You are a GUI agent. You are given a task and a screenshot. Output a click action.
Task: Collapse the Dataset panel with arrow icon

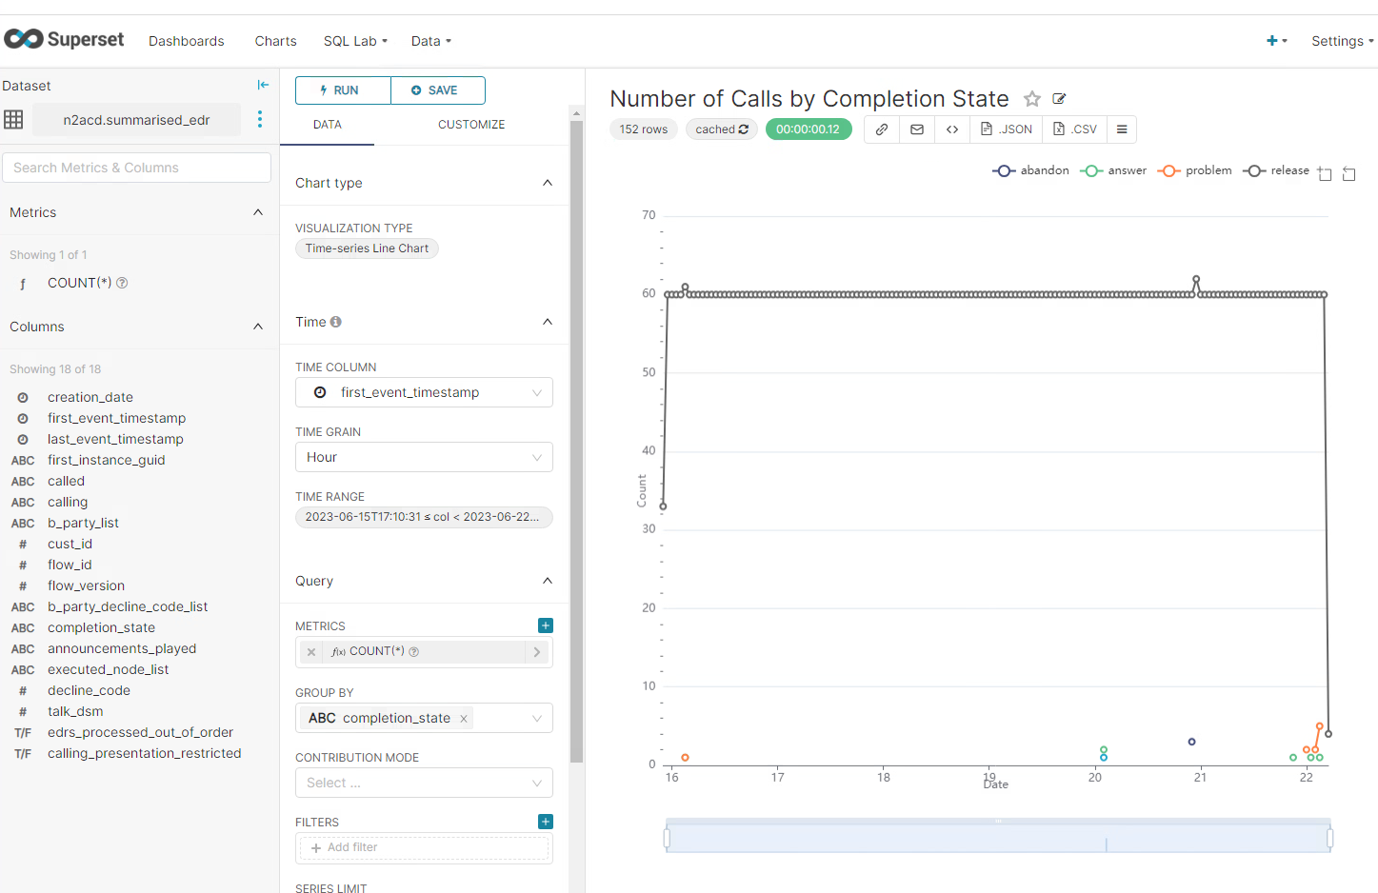[263, 86]
